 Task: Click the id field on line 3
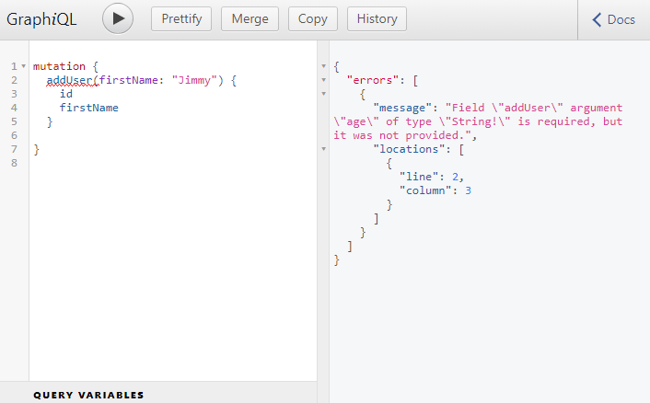66,94
